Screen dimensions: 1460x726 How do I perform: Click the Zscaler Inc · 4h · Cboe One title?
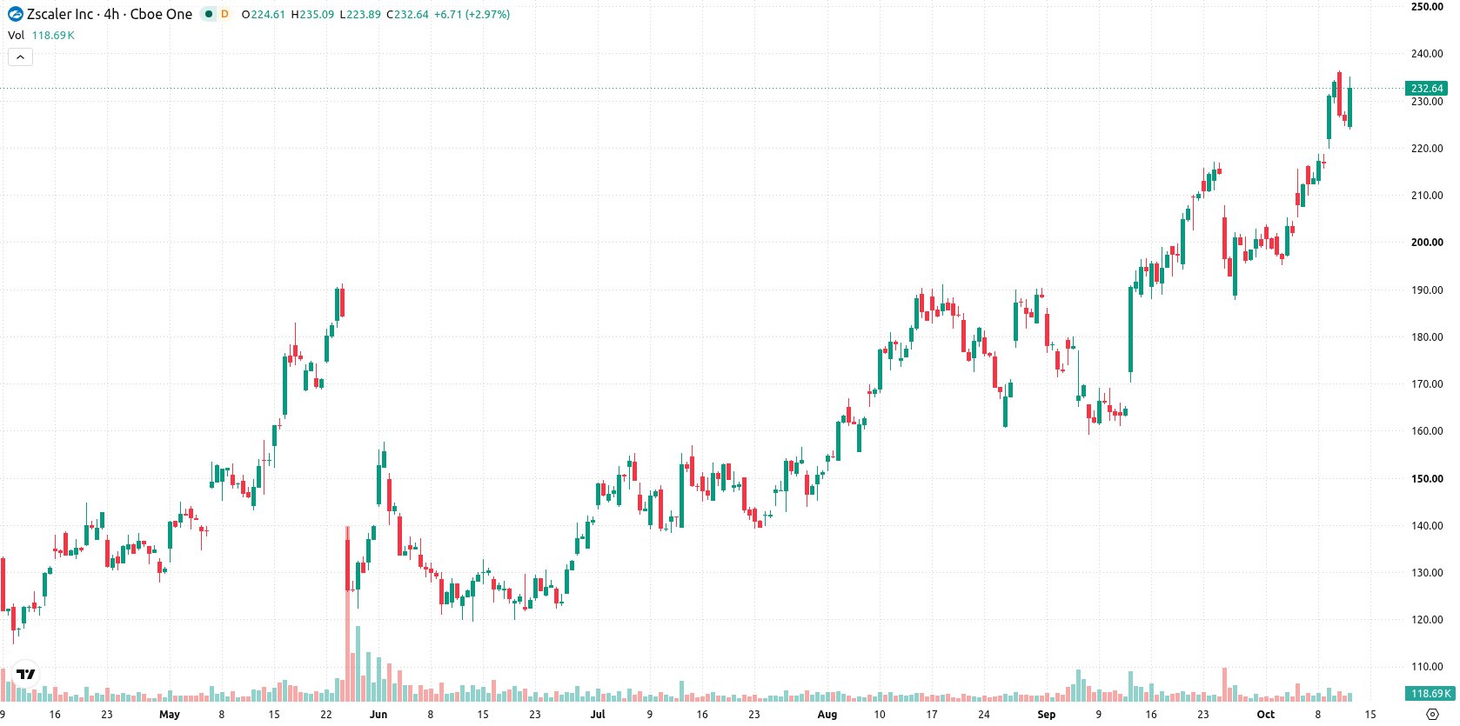point(110,14)
